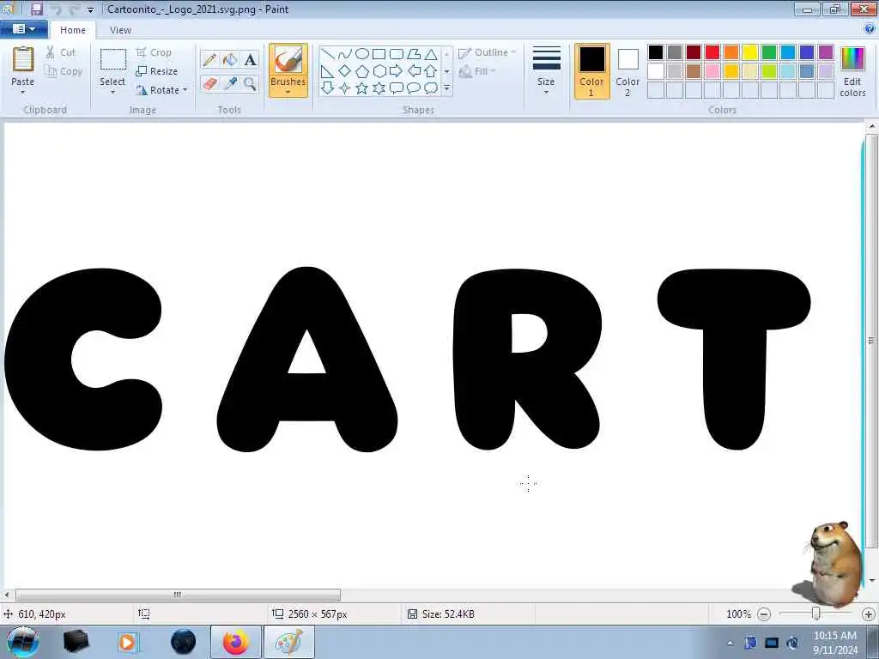Screen dimensions: 879x659
Task: Open Firefox from the taskbar
Action: tap(236, 642)
